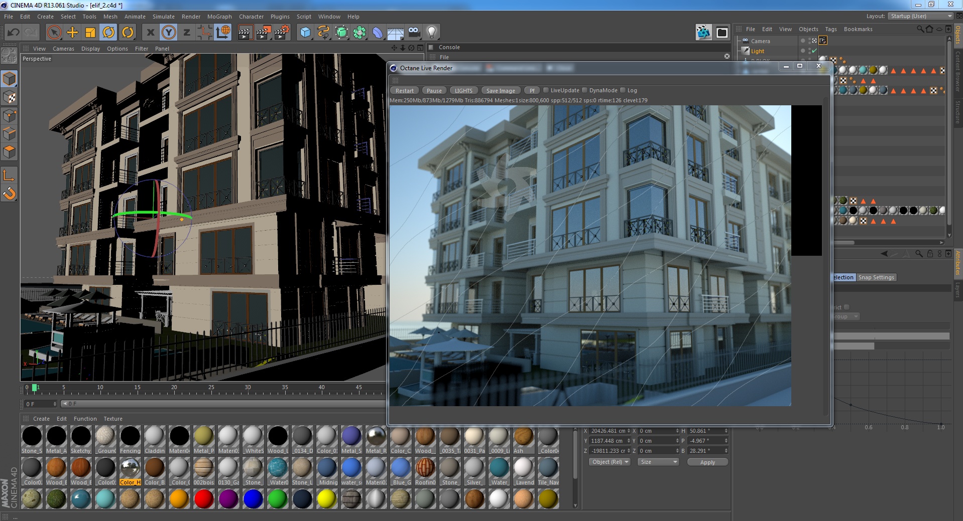The height and width of the screenshot is (521, 963).
Task: Open the Plugins menu
Action: (x=280, y=17)
